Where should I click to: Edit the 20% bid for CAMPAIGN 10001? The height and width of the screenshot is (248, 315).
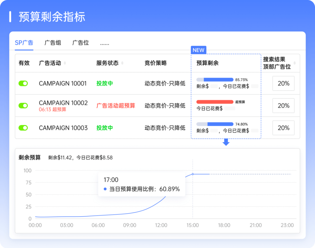283,83
